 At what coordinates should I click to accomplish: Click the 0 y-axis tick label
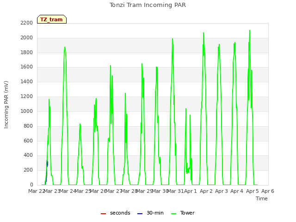point(31,185)
